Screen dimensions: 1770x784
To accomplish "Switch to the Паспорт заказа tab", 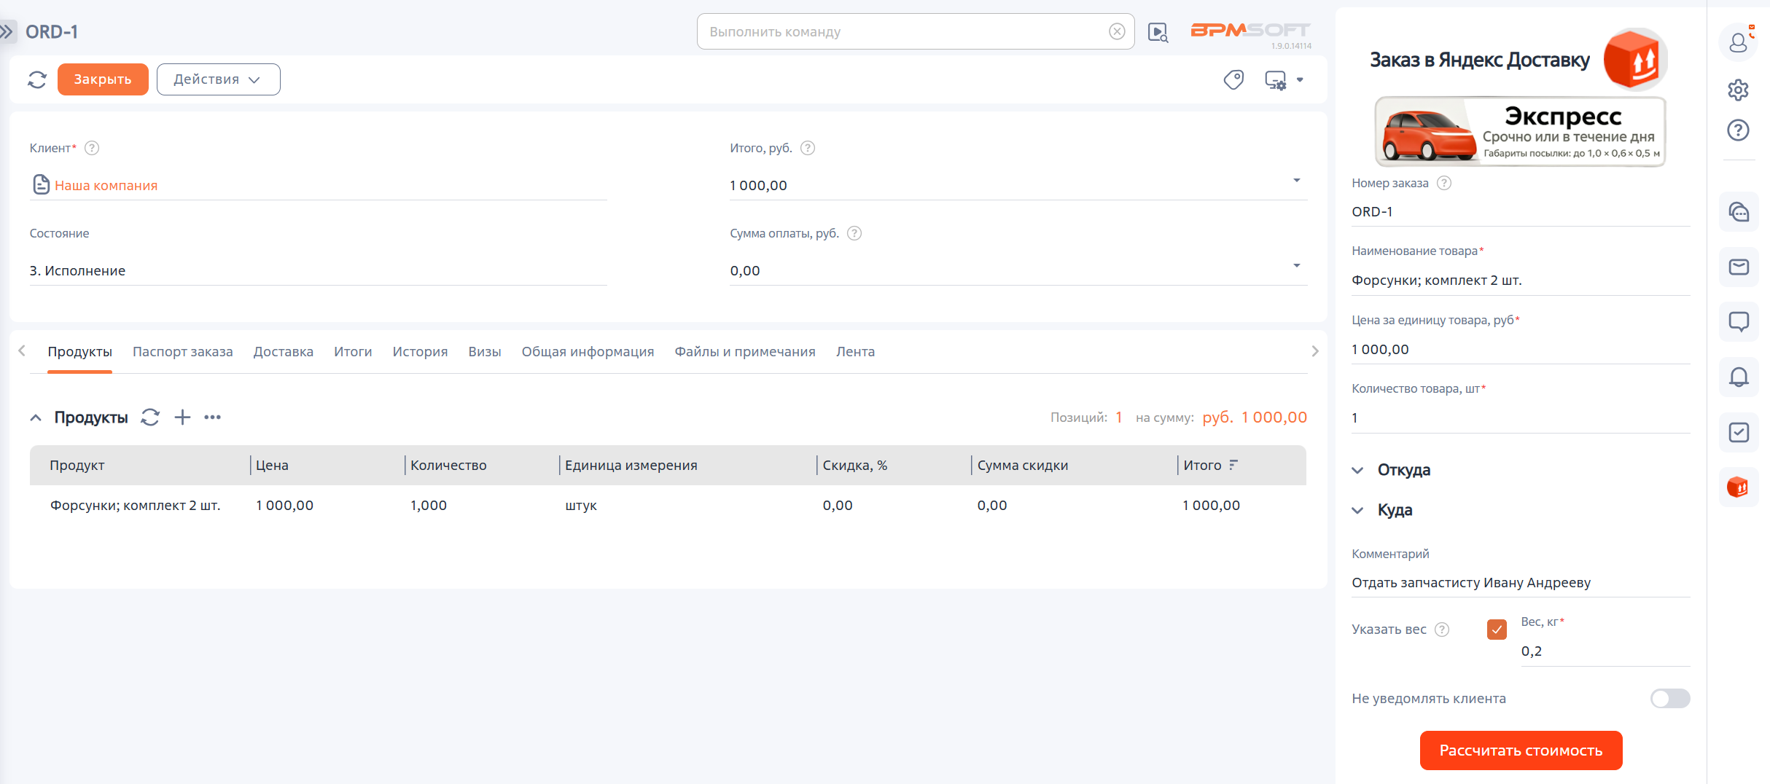I will pyautogui.click(x=182, y=352).
